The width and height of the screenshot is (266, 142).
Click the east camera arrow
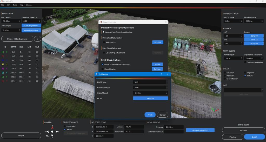57,132
